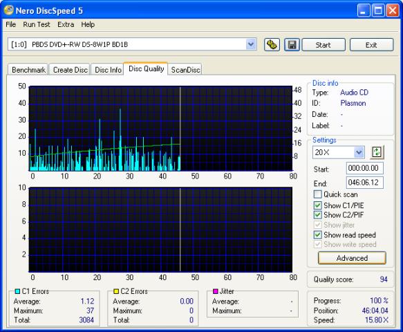Enable the Quick scan checkbox
This screenshot has width=403, height=332.
point(318,194)
